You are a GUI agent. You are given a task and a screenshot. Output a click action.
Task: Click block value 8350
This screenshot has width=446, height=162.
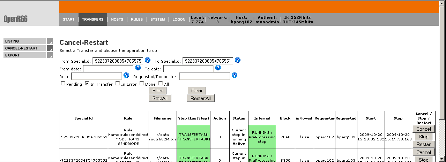[x=285, y=160]
